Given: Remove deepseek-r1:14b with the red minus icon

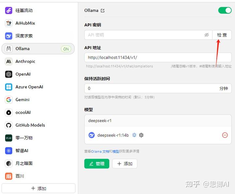Looking at the screenshot, I should [x=225, y=135].
